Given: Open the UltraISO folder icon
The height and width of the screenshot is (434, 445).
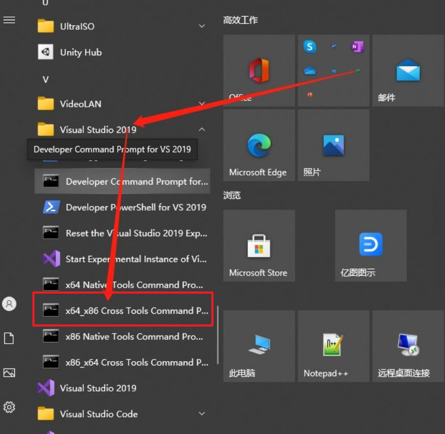Looking at the screenshot, I should tap(46, 26).
